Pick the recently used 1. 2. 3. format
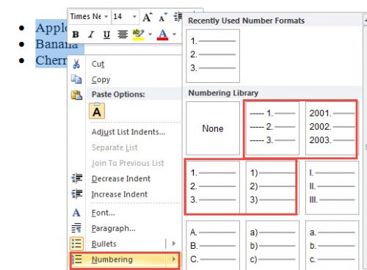The width and height of the screenshot is (367, 270). click(213, 56)
